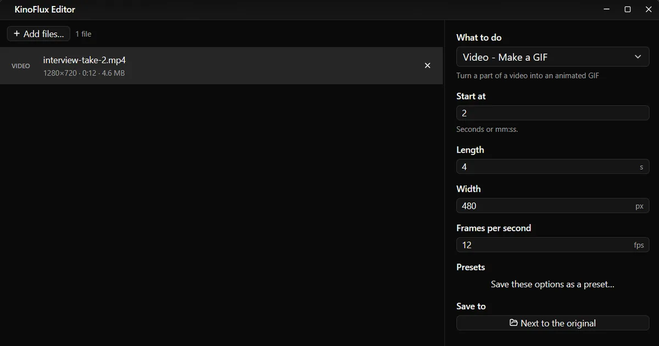The height and width of the screenshot is (346, 659).
Task: Click the VIDEO type badge
Action: pyautogui.click(x=21, y=66)
